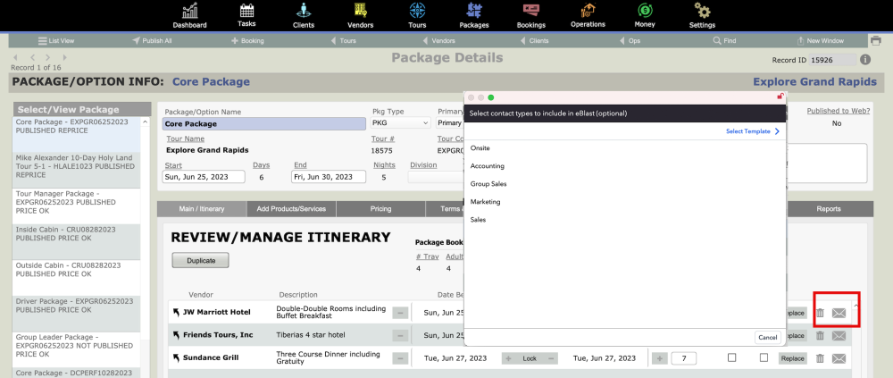Click plus stepper beside quantity 7
Image resolution: width=893 pixels, height=378 pixels.
(x=660, y=358)
